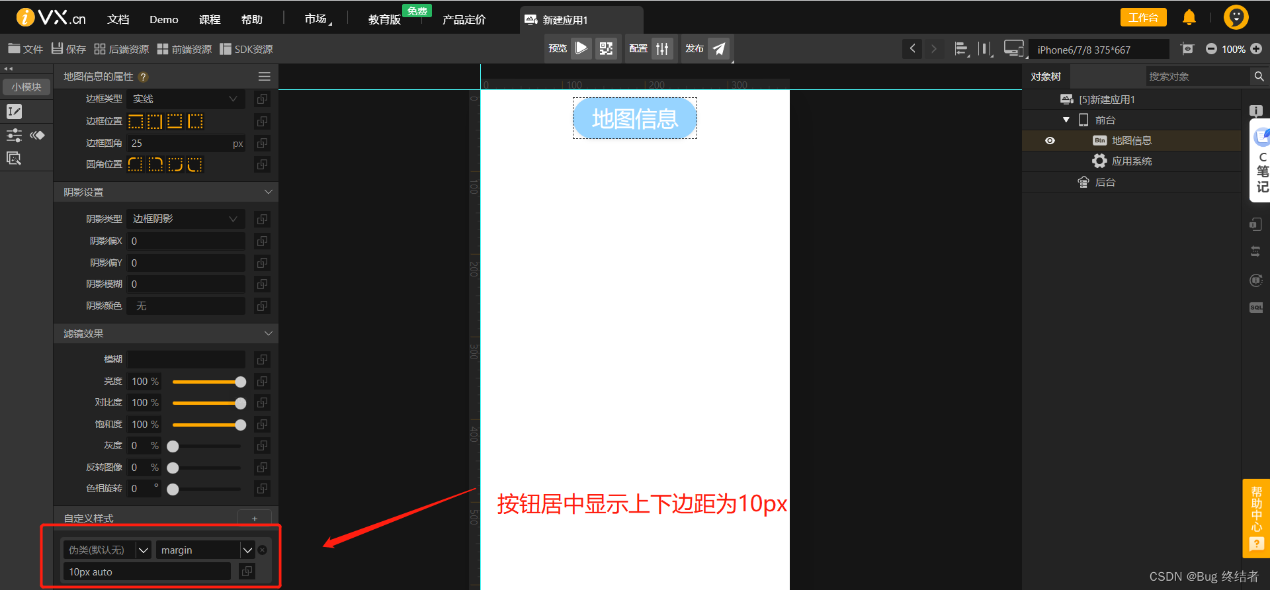Add a custom style with plus button

point(255,519)
